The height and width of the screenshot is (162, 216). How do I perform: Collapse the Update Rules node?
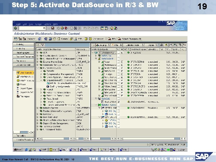coord(96,105)
